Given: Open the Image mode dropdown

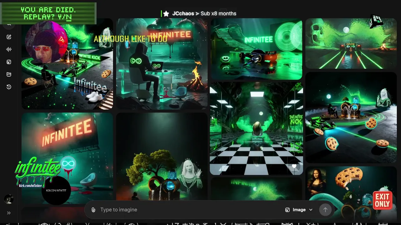Looking at the screenshot, I should tap(299, 210).
